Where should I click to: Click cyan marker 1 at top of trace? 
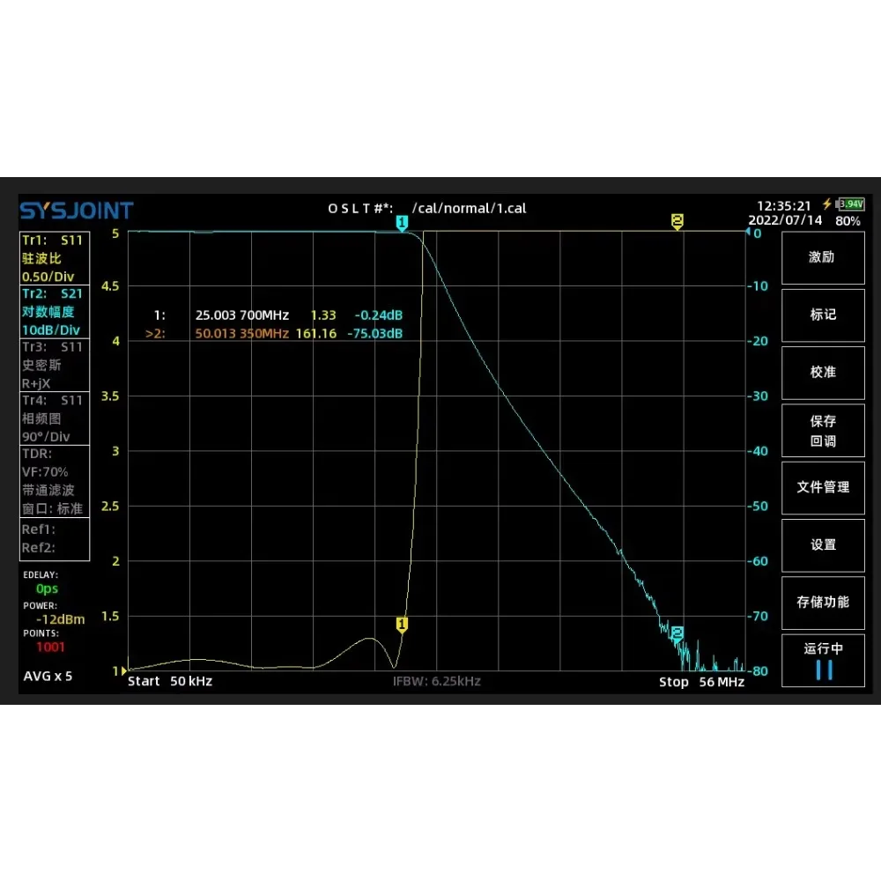[x=402, y=223]
